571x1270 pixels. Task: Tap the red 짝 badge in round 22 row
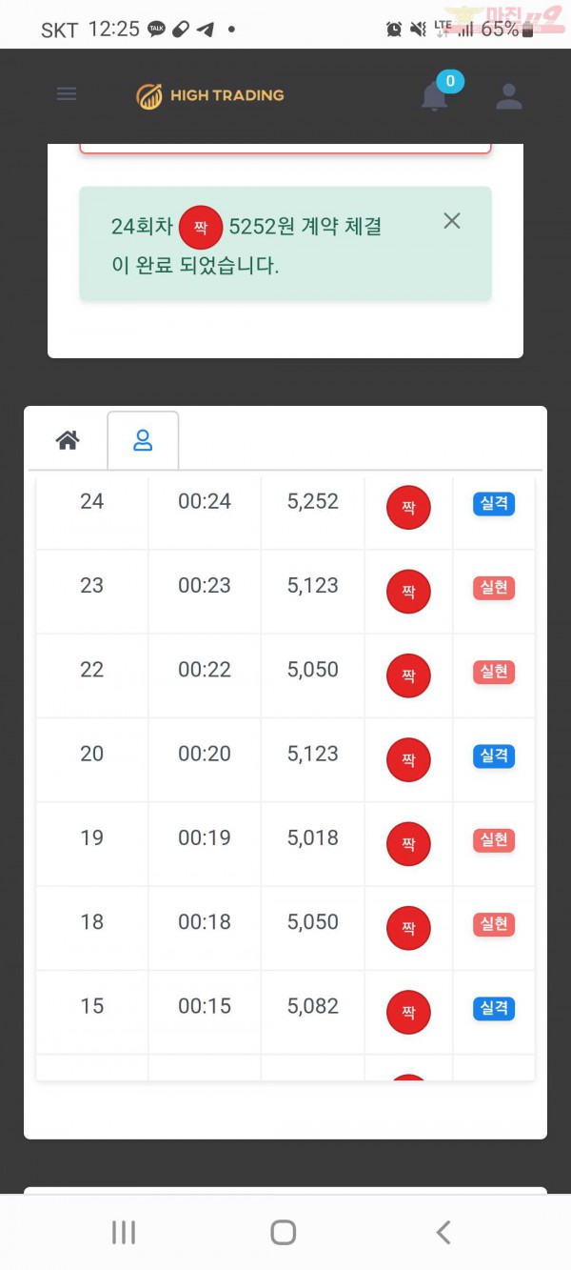(408, 675)
